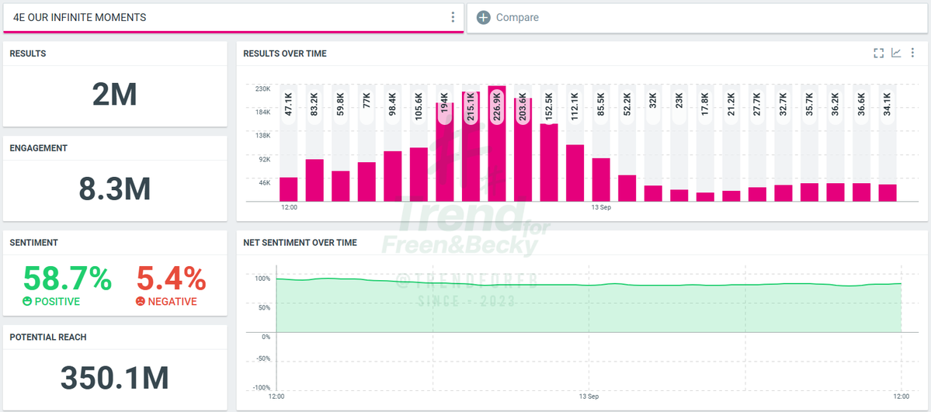Click the 8.3M Engagement value
Image resolution: width=931 pixels, height=412 pixels.
[115, 189]
